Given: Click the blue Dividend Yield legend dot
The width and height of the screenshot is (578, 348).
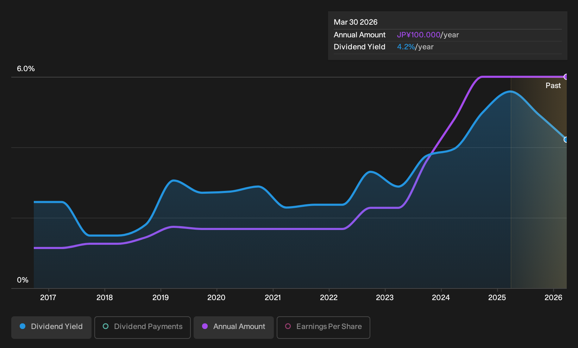Looking at the screenshot, I should click(x=23, y=327).
